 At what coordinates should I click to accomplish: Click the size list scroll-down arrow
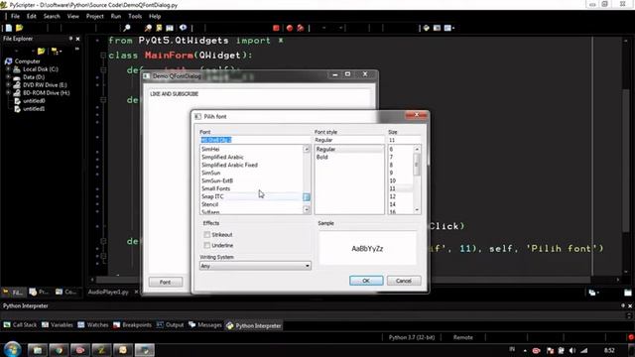click(x=417, y=209)
